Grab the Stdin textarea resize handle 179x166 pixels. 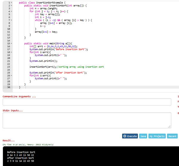click(170, 127)
